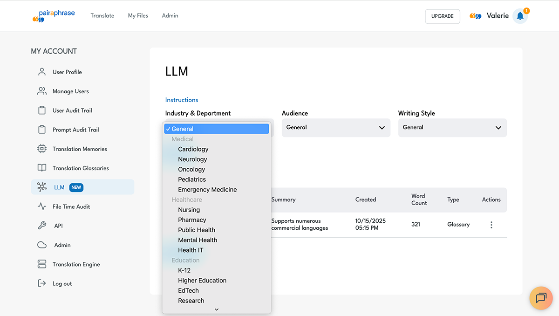Click the API wrench icon
This screenshot has width=559, height=316.
click(x=42, y=226)
